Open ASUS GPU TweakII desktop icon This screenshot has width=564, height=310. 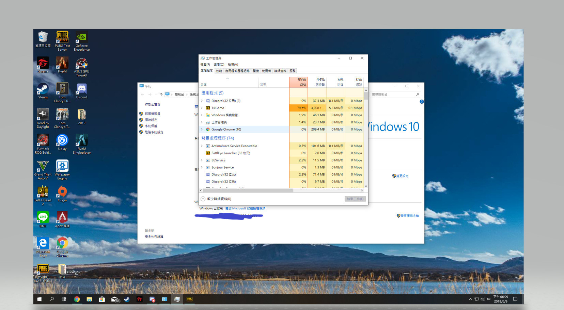(82, 67)
